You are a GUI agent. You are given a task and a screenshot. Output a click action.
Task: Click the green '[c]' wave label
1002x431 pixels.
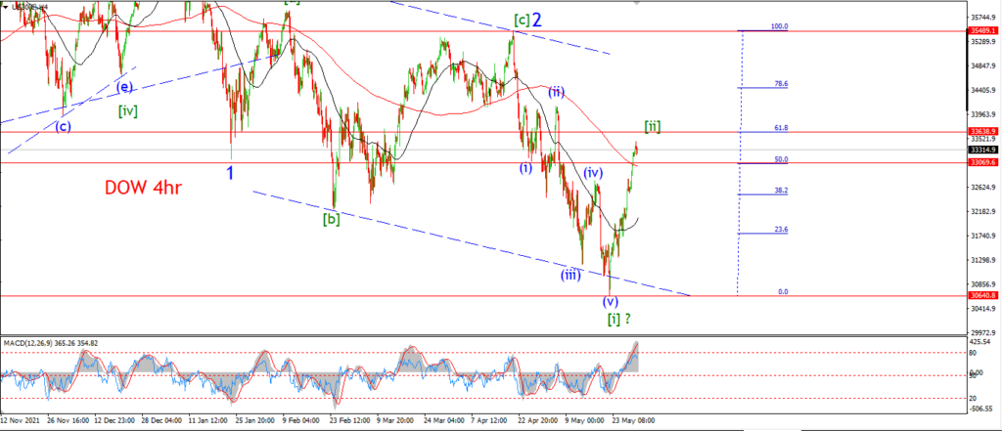tap(522, 20)
